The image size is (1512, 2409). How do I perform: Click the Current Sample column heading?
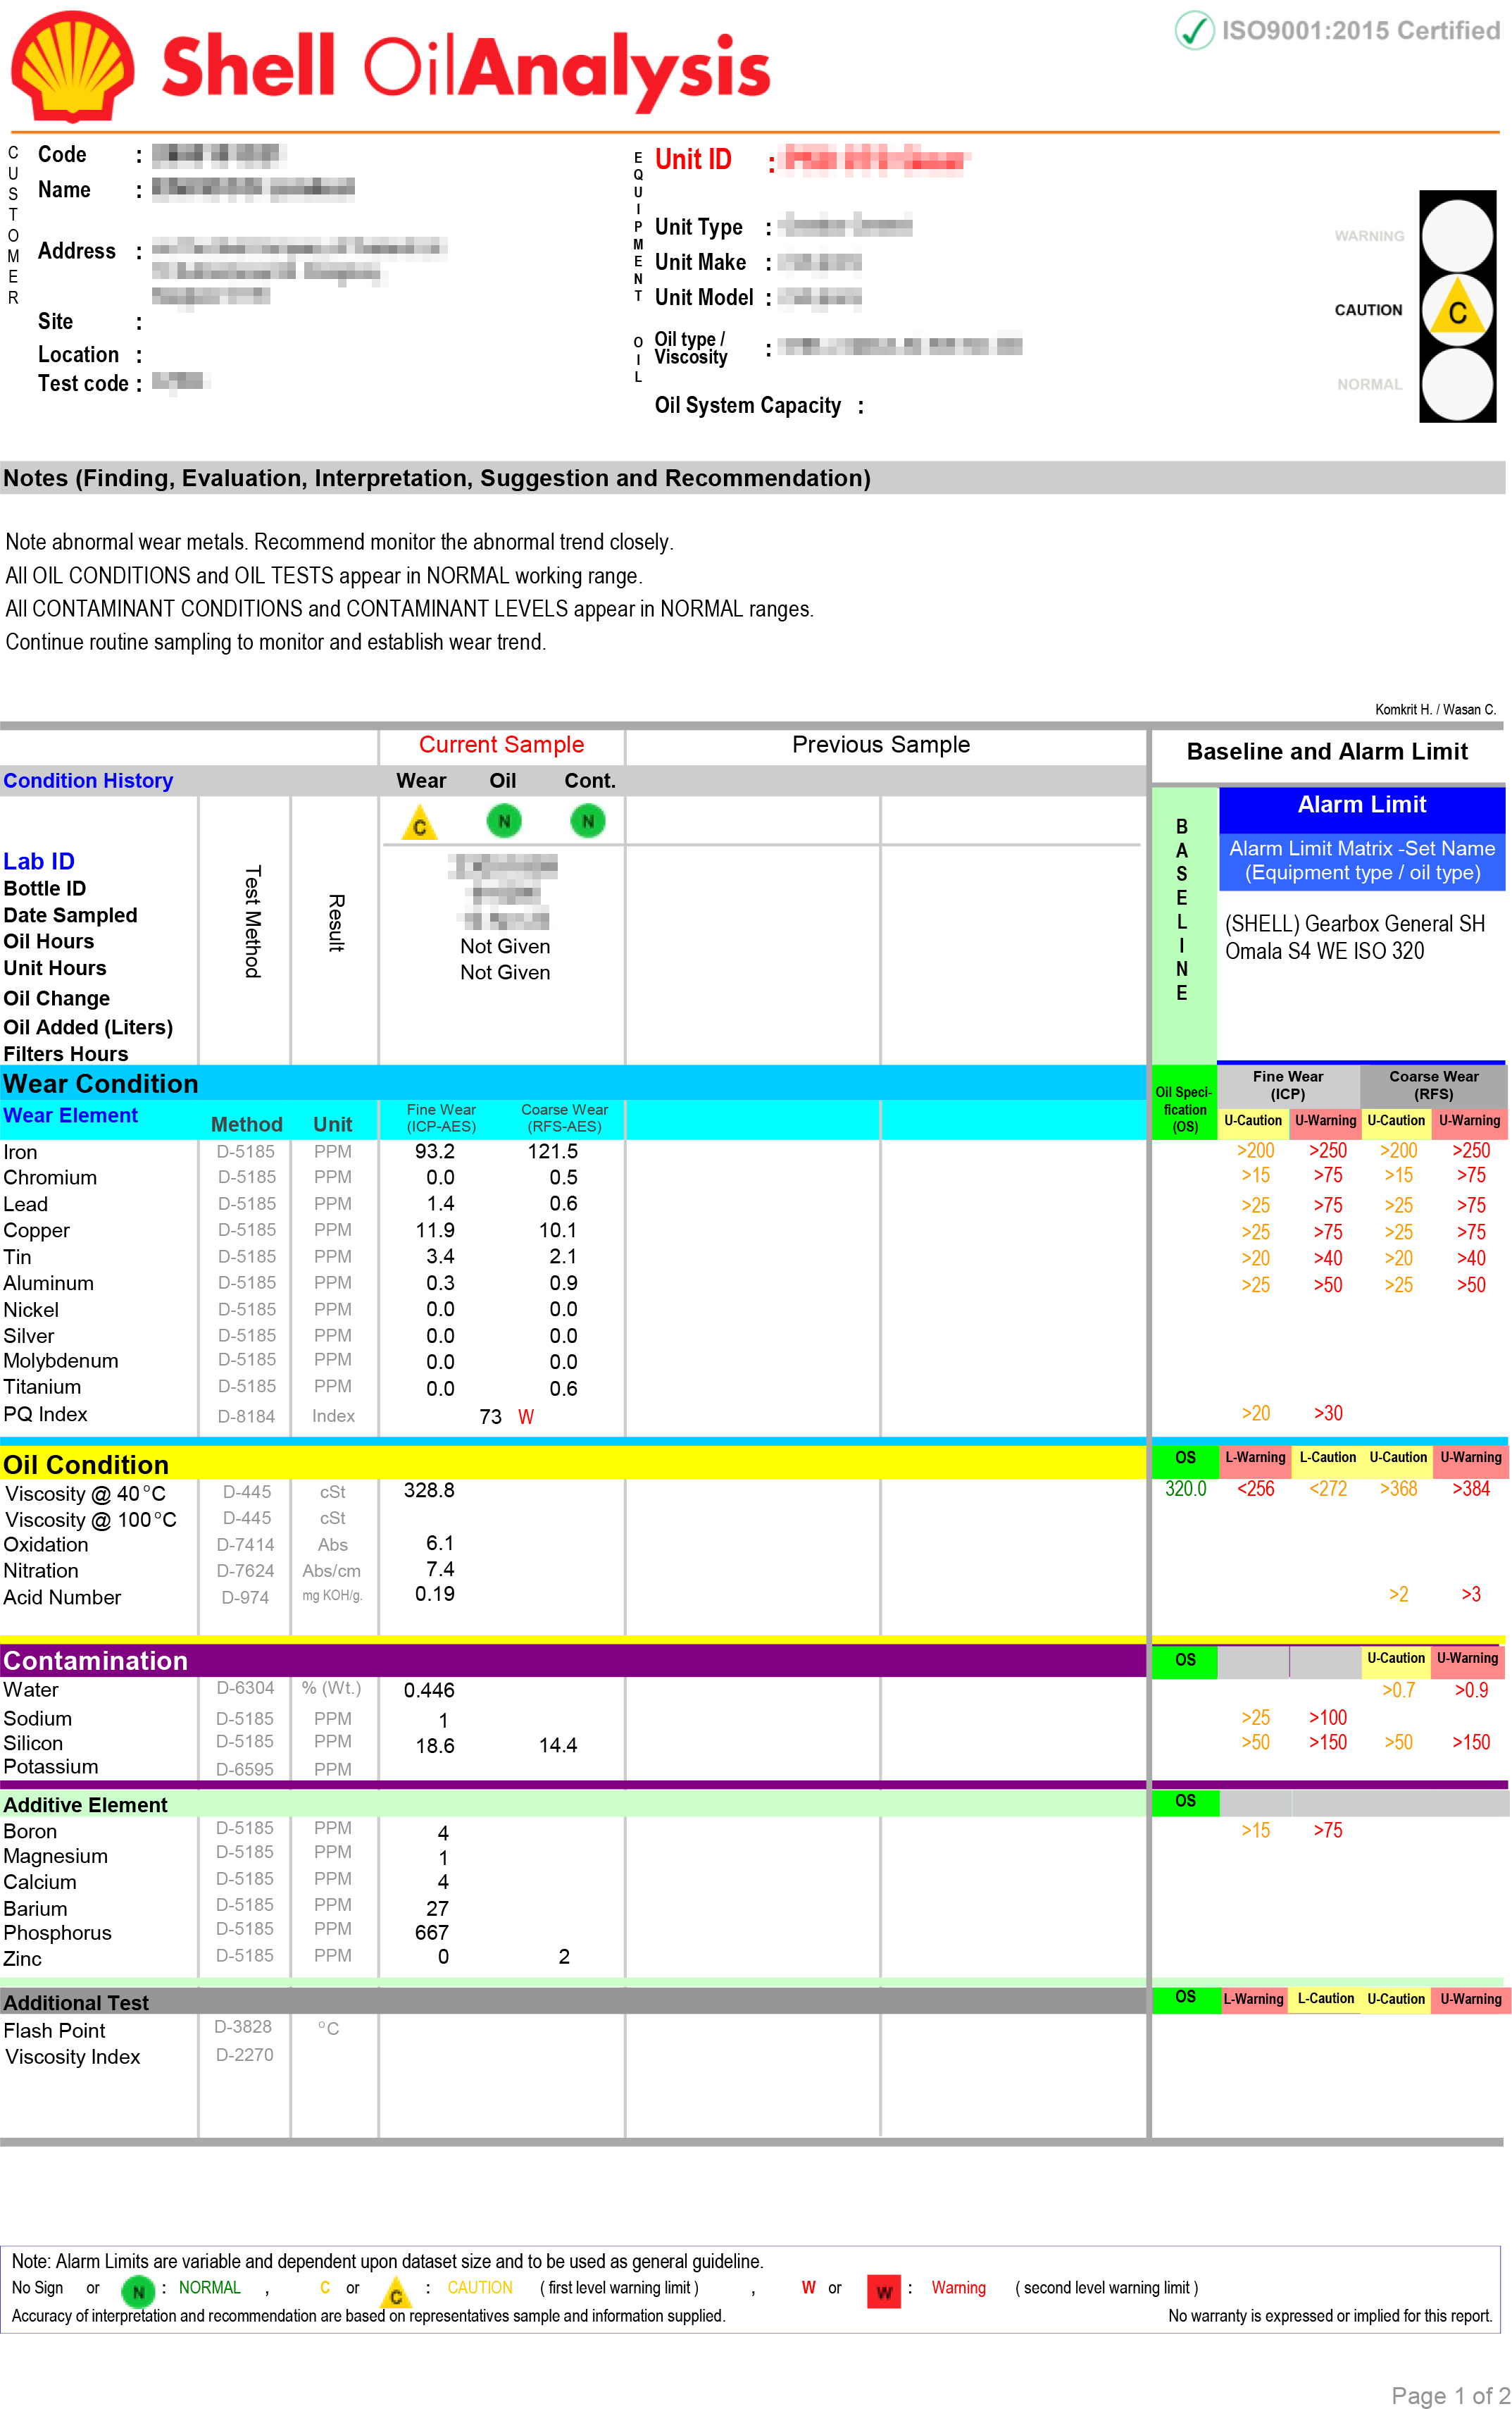click(x=501, y=744)
